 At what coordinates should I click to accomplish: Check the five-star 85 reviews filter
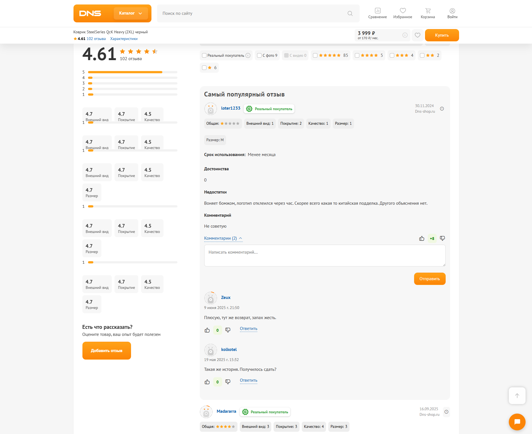tap(315, 55)
